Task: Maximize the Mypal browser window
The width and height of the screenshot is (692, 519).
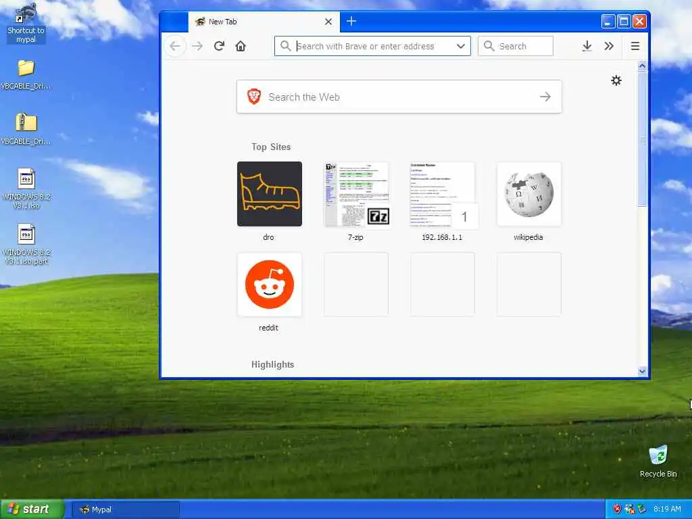Action: click(x=624, y=21)
